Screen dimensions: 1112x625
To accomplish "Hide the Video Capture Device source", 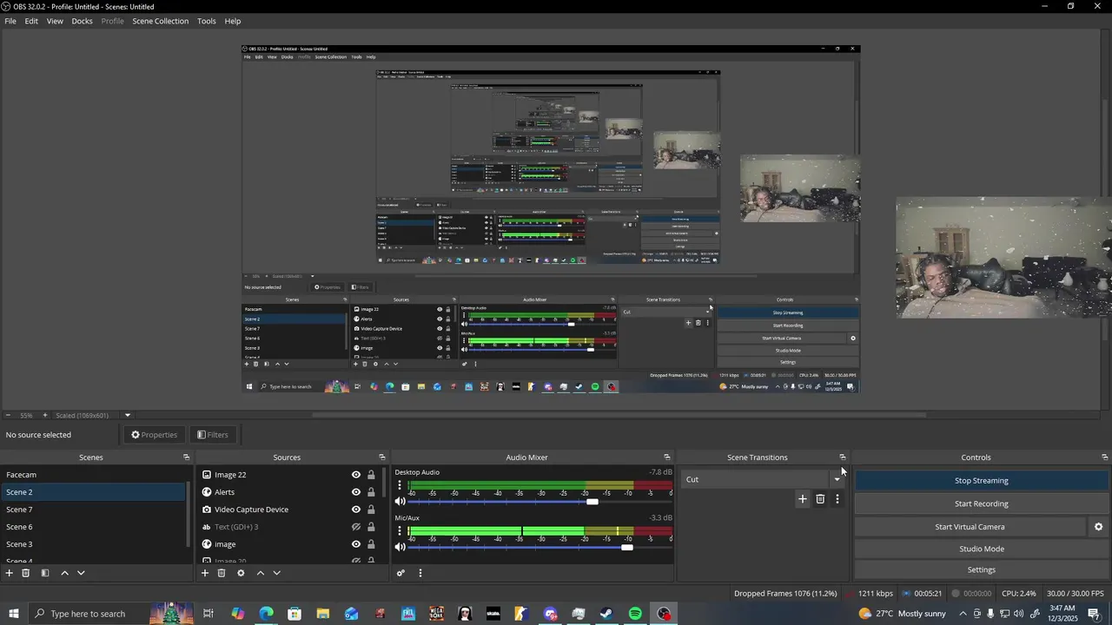I will (x=355, y=510).
